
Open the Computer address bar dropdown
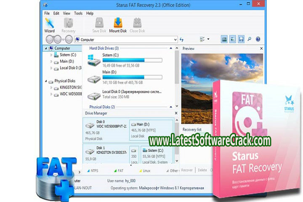coord(175,40)
